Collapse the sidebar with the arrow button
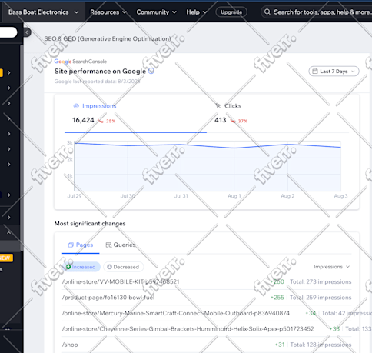The image size is (372, 353). click(x=27, y=32)
